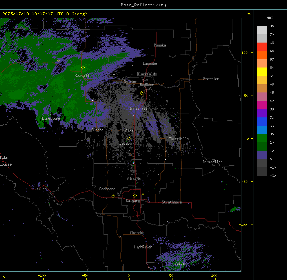This screenshot has height=280, width=287.
Task: Click the Okotoks label
Action: (x=137, y=233)
